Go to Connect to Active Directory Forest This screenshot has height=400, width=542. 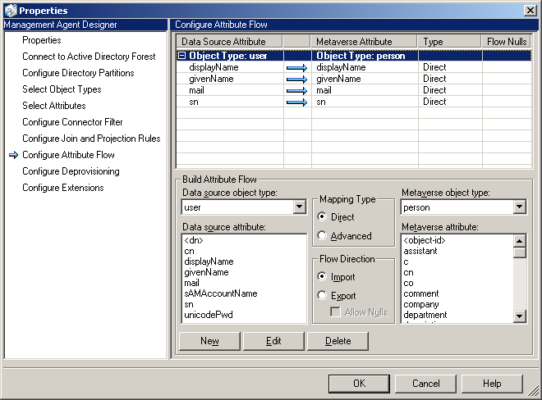(x=89, y=57)
